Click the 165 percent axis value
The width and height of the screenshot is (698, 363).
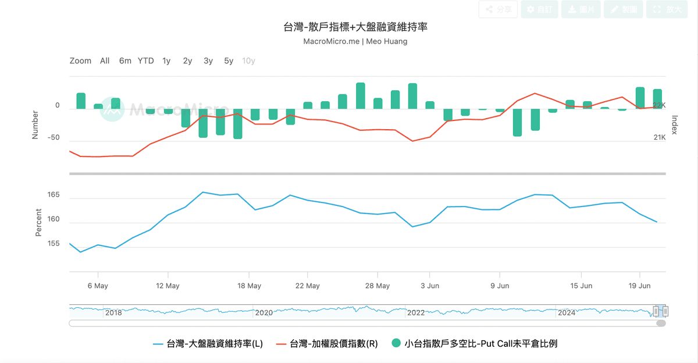pos(53,195)
